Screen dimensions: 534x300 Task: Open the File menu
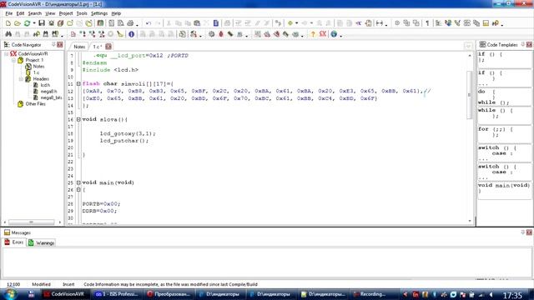pos(9,13)
